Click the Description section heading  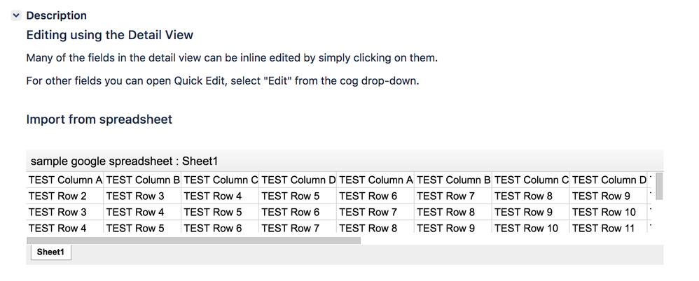coord(56,15)
